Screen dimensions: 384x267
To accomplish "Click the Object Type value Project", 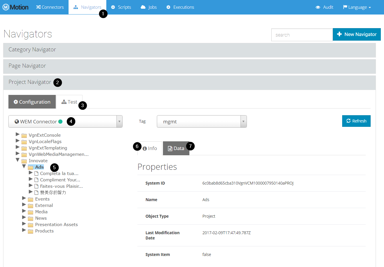I will coord(209,216).
